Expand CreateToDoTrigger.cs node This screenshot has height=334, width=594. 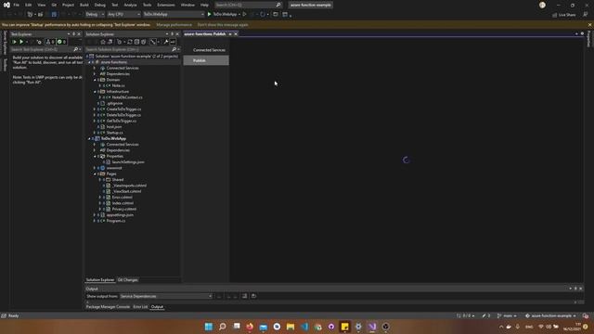click(95, 109)
